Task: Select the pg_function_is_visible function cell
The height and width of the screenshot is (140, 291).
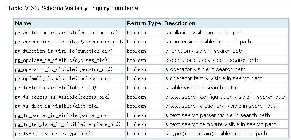Action: pyautogui.click(x=64, y=51)
